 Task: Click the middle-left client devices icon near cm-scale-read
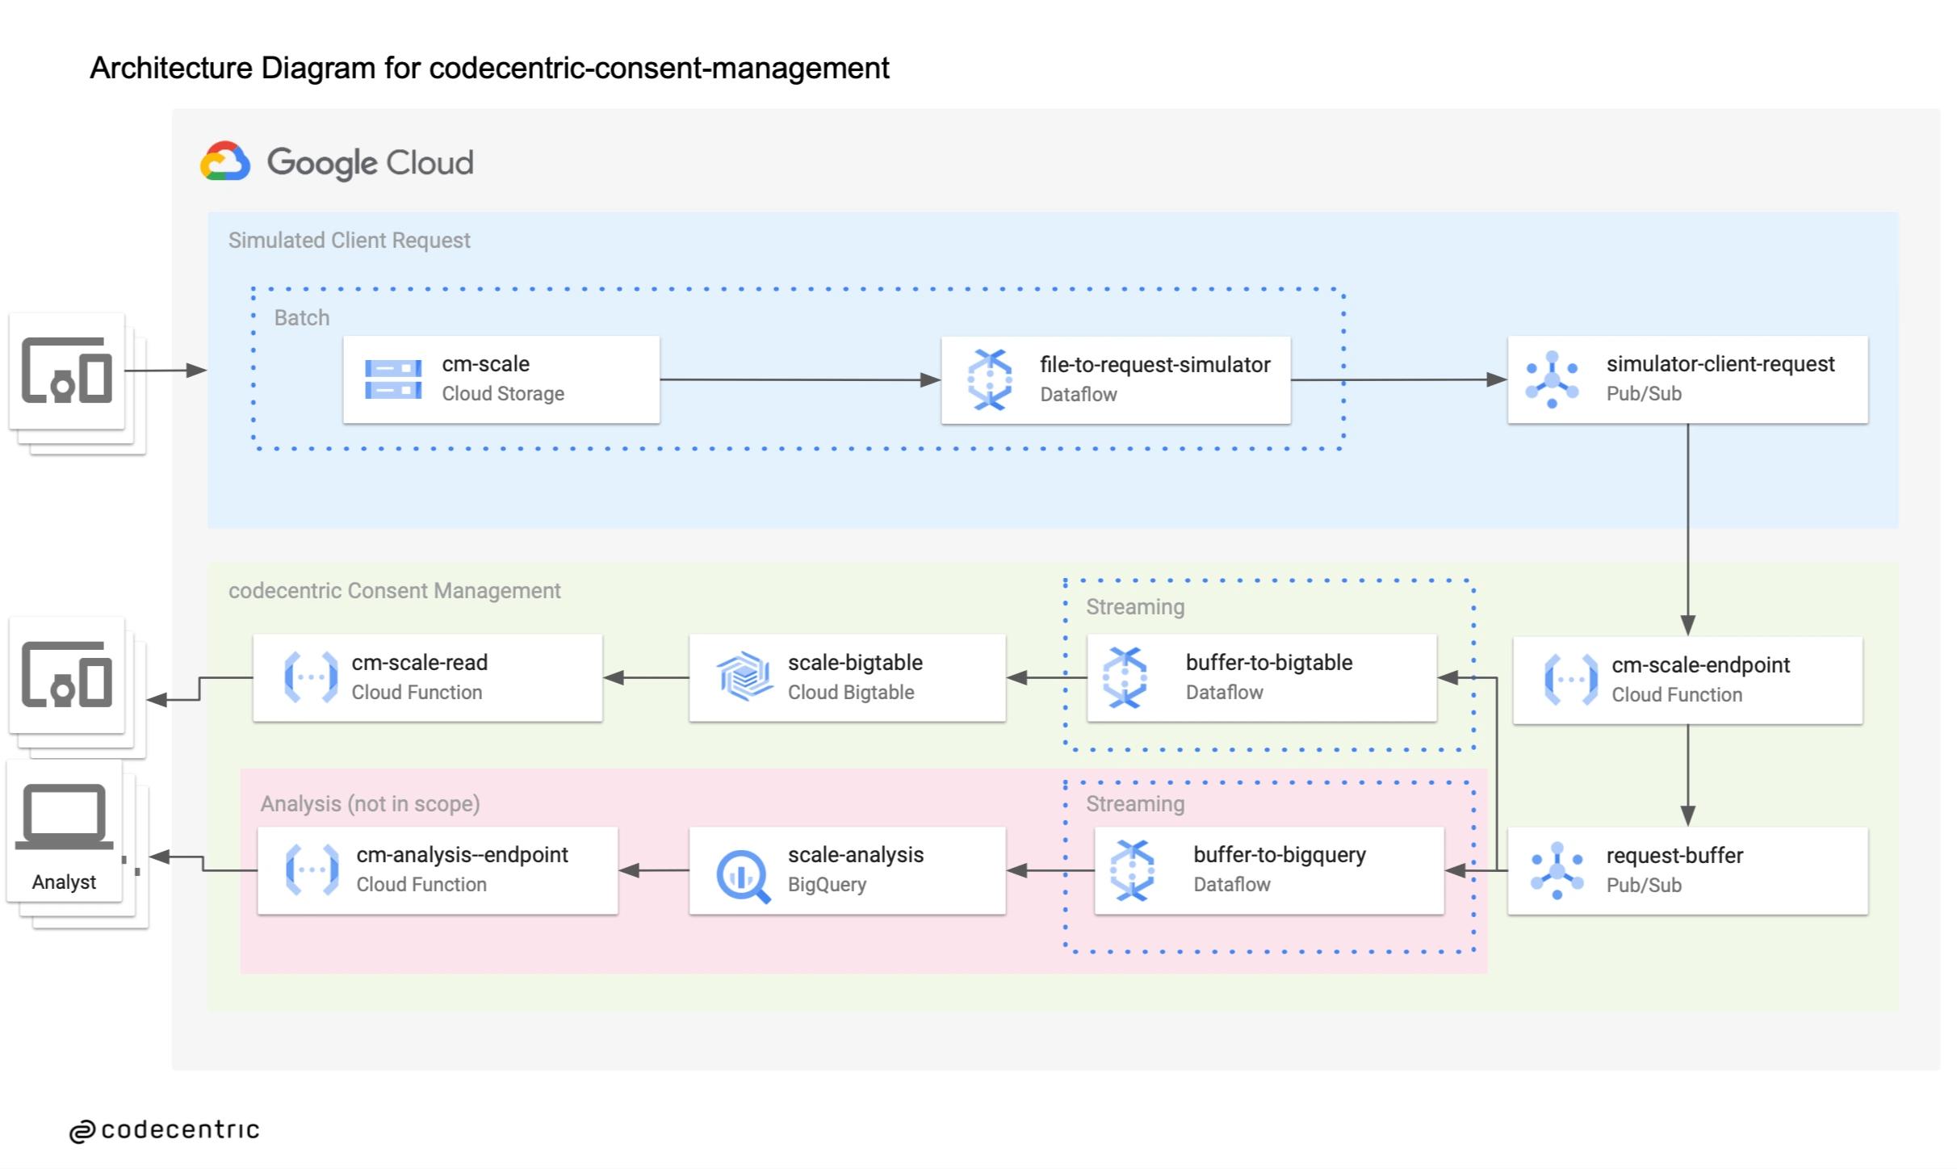click(67, 675)
